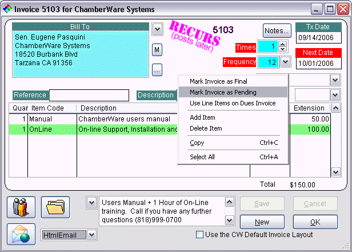352x252 pixels.
Task: Click the Description column header in grid
Action: tap(127, 108)
